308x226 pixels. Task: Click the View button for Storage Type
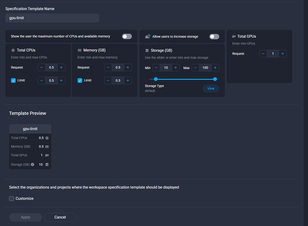pyautogui.click(x=211, y=88)
